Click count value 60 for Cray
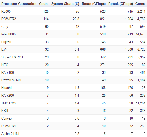Screen dimensions: 147x137 (47, 26)
